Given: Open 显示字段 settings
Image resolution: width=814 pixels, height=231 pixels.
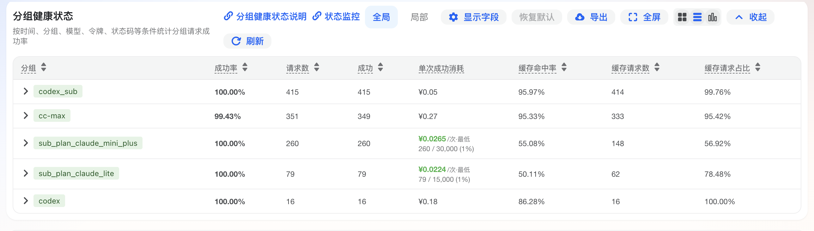Looking at the screenshot, I should [x=473, y=17].
